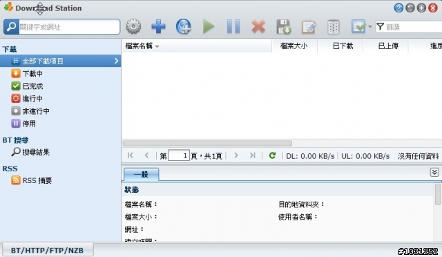Sort by 檔案大小 column header
This screenshot has width=442, height=257.
(x=294, y=46)
